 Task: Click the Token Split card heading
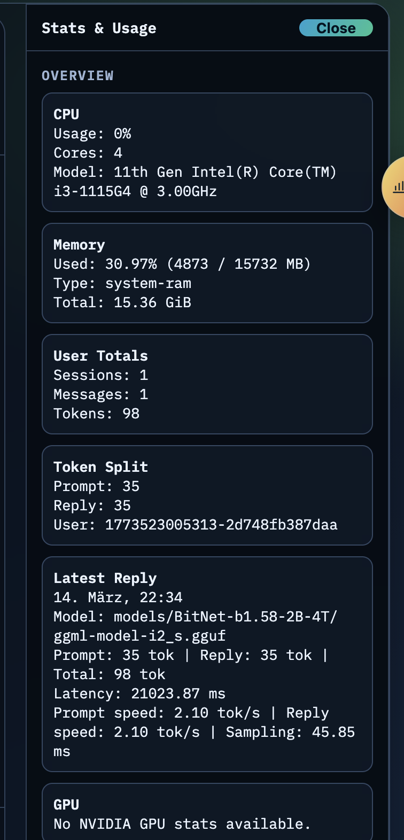100,467
